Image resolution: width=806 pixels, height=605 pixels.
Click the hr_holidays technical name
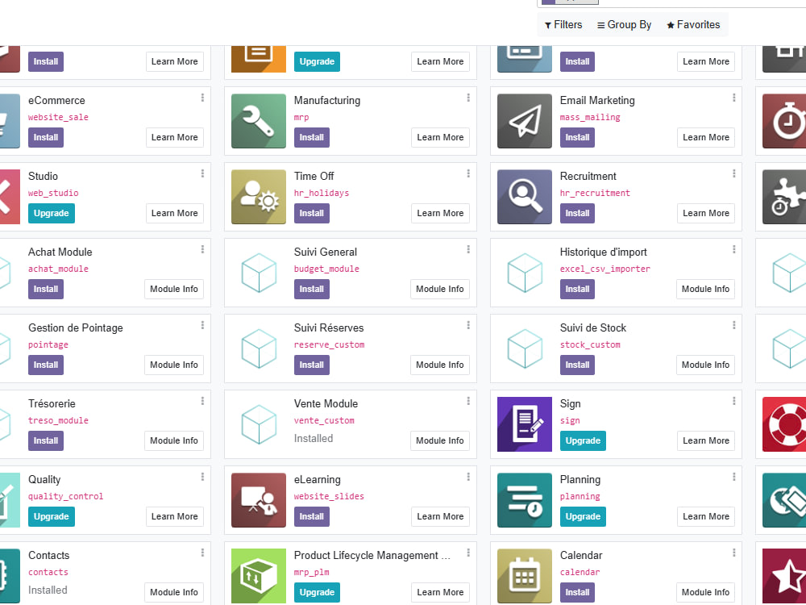click(x=322, y=193)
